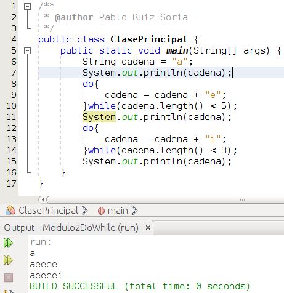Click line number 11 in the gutter
The height and width of the screenshot is (293, 284).
coord(11,117)
